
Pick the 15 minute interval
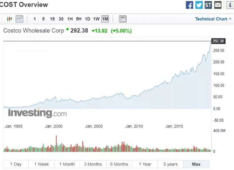tap(52, 19)
